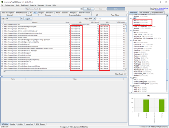
Task: Click the Images folder icon in overview tree
Action: (x=133, y=31)
